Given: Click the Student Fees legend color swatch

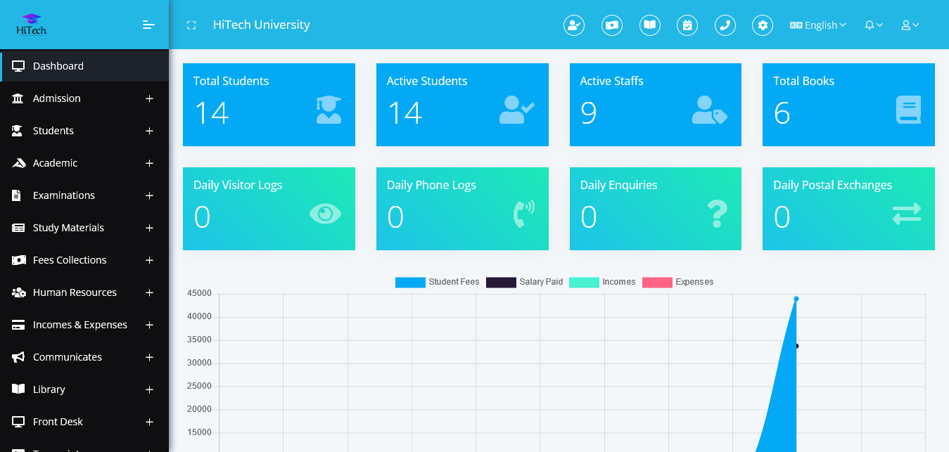Looking at the screenshot, I should [410, 282].
